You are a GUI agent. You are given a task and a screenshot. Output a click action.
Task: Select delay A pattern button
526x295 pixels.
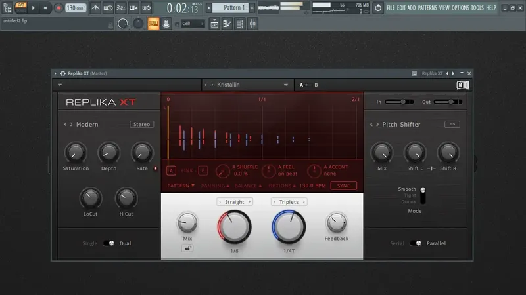tap(171, 171)
